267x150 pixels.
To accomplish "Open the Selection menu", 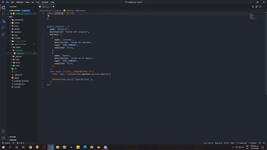I will click(20, 2).
